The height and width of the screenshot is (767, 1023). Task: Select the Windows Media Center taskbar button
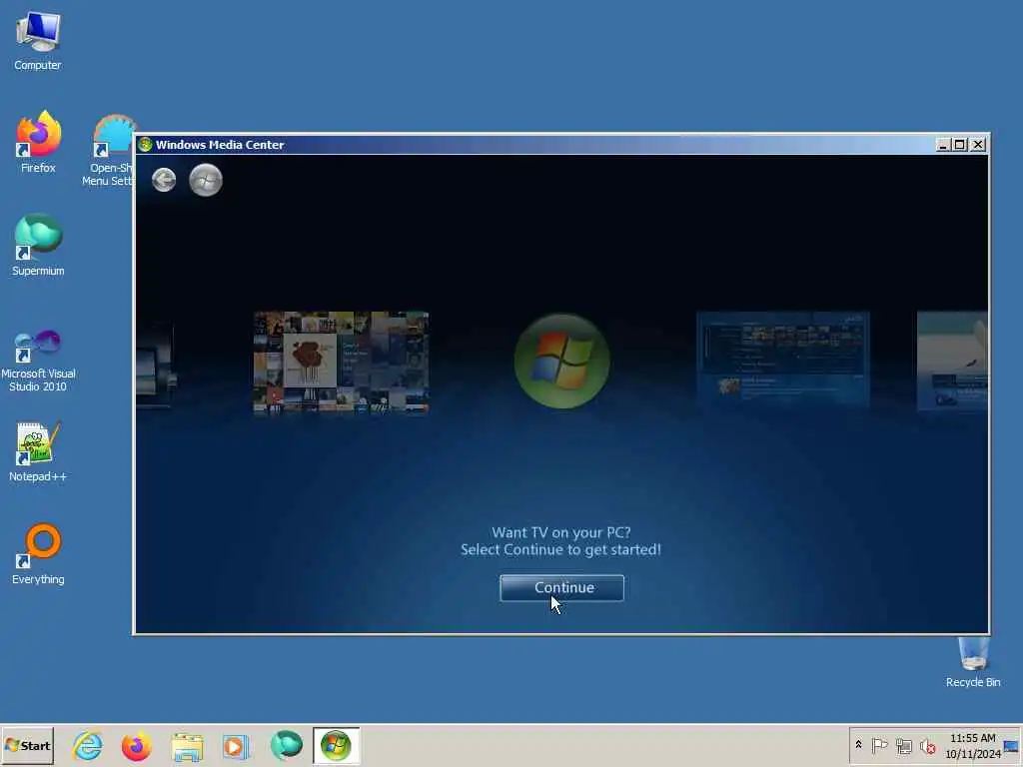336,745
